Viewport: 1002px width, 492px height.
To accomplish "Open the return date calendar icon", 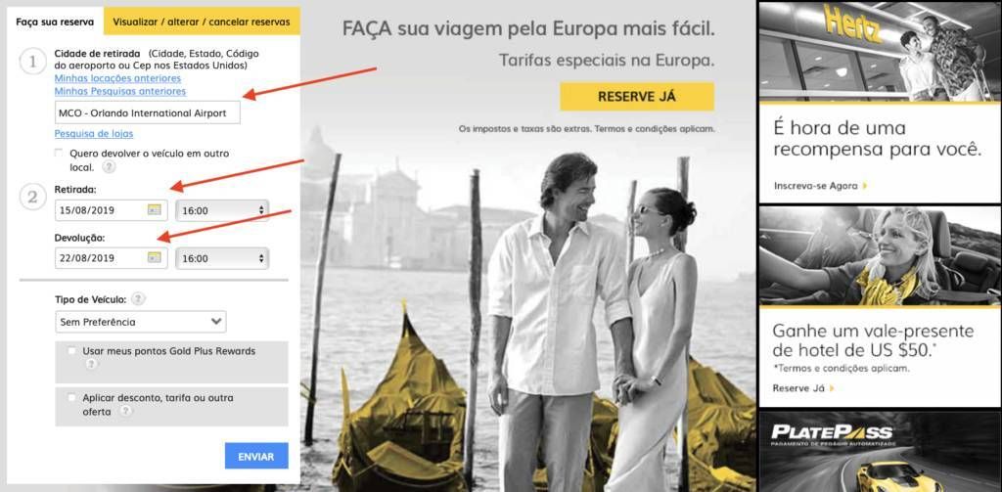I will click(154, 257).
